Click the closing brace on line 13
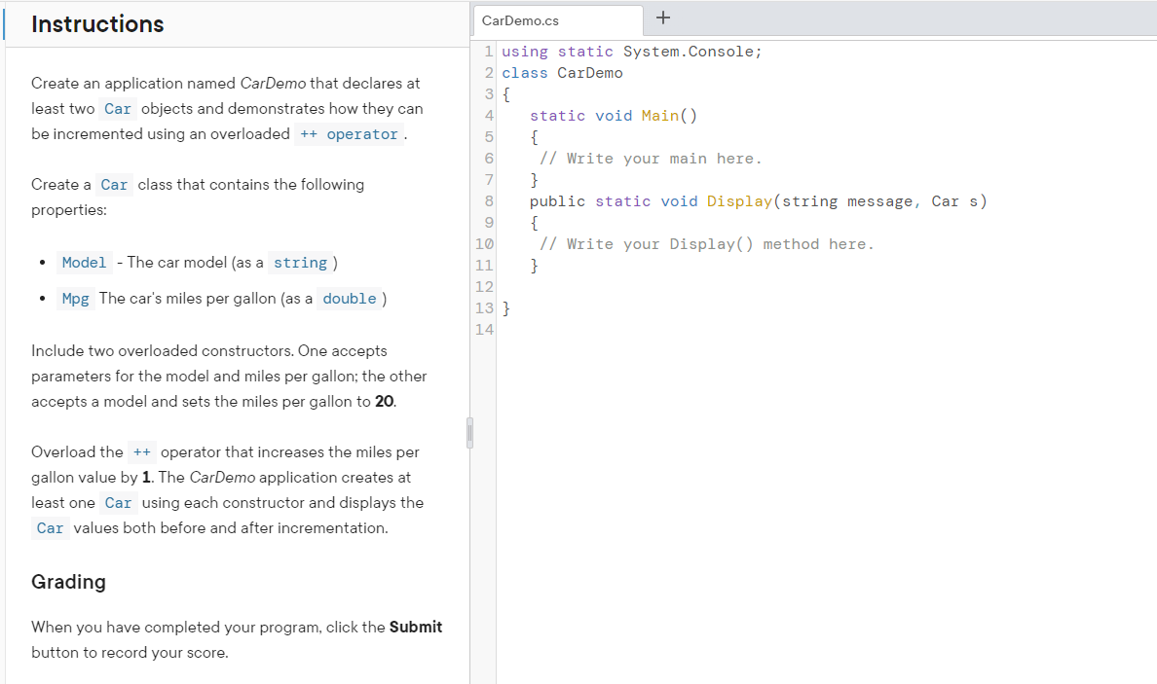This screenshot has height=684, width=1157. point(504,306)
